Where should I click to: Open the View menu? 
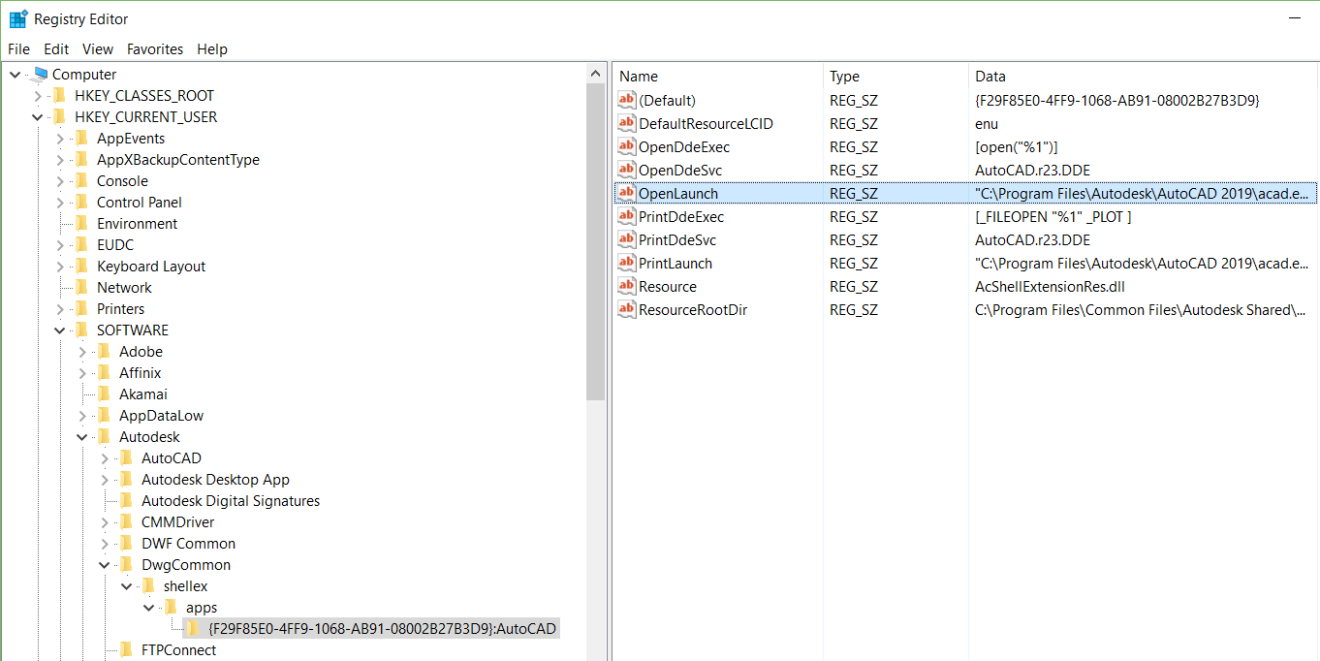pos(97,49)
